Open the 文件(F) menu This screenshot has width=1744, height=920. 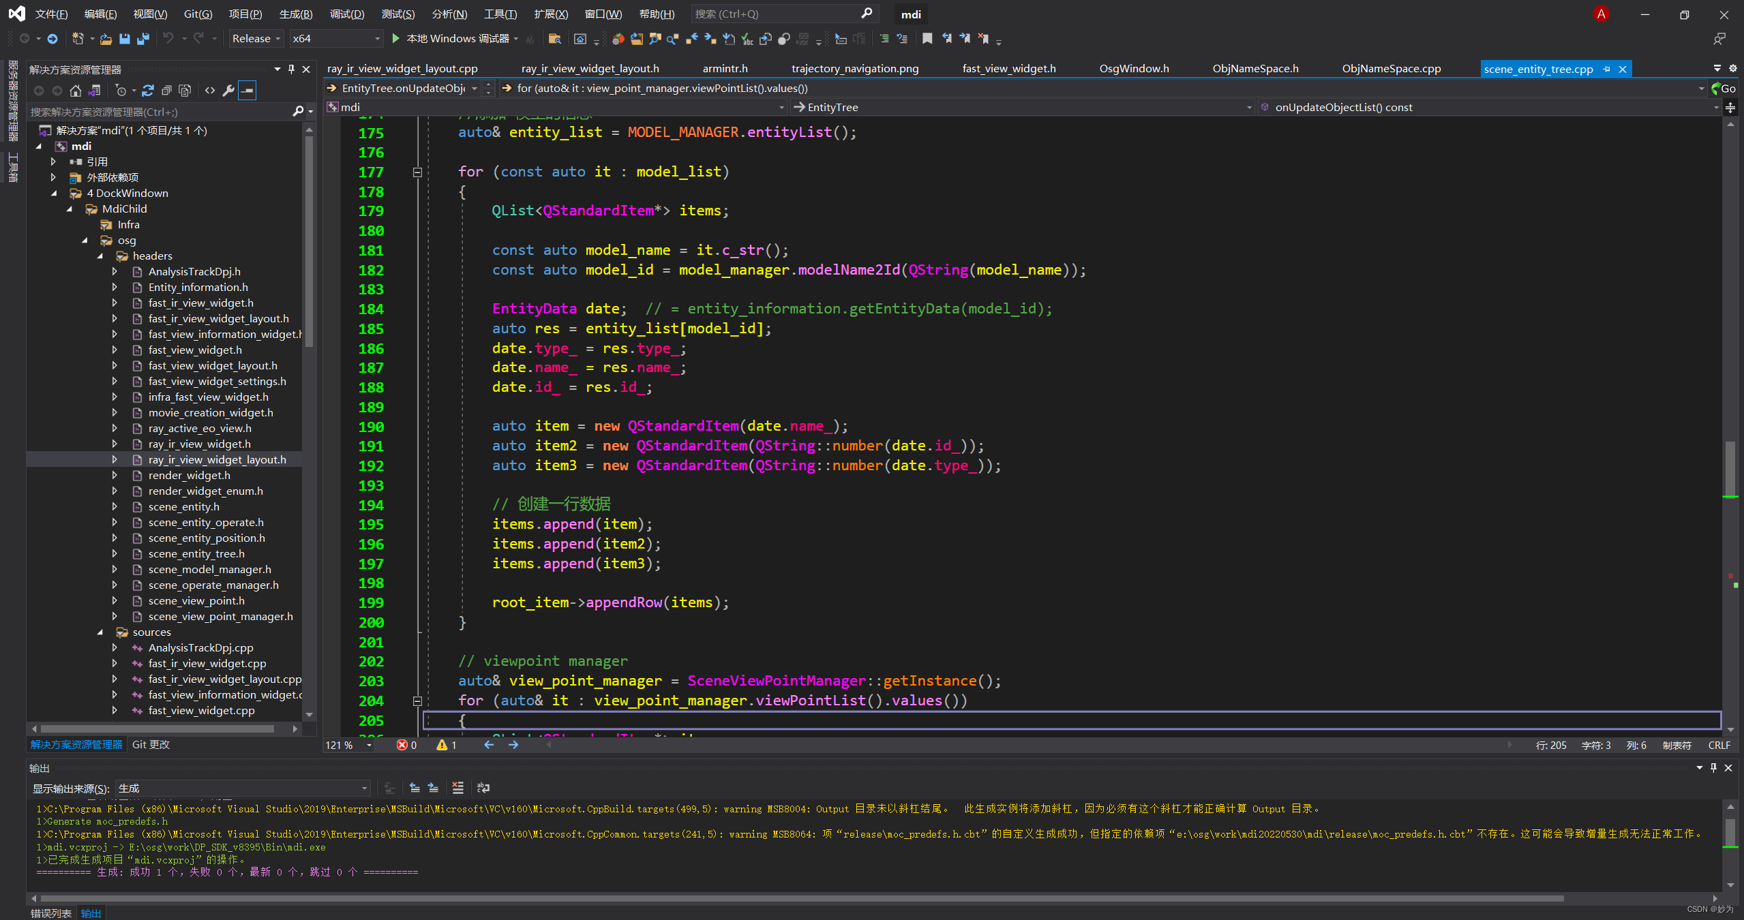51,14
